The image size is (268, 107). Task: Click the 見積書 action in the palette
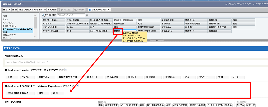point(117,31)
